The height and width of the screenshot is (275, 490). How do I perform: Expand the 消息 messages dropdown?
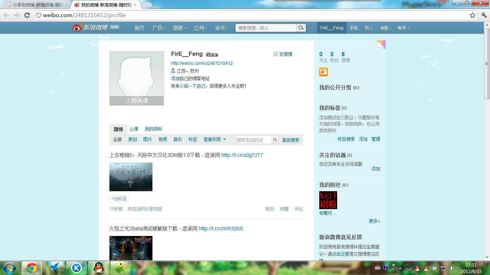386,28
